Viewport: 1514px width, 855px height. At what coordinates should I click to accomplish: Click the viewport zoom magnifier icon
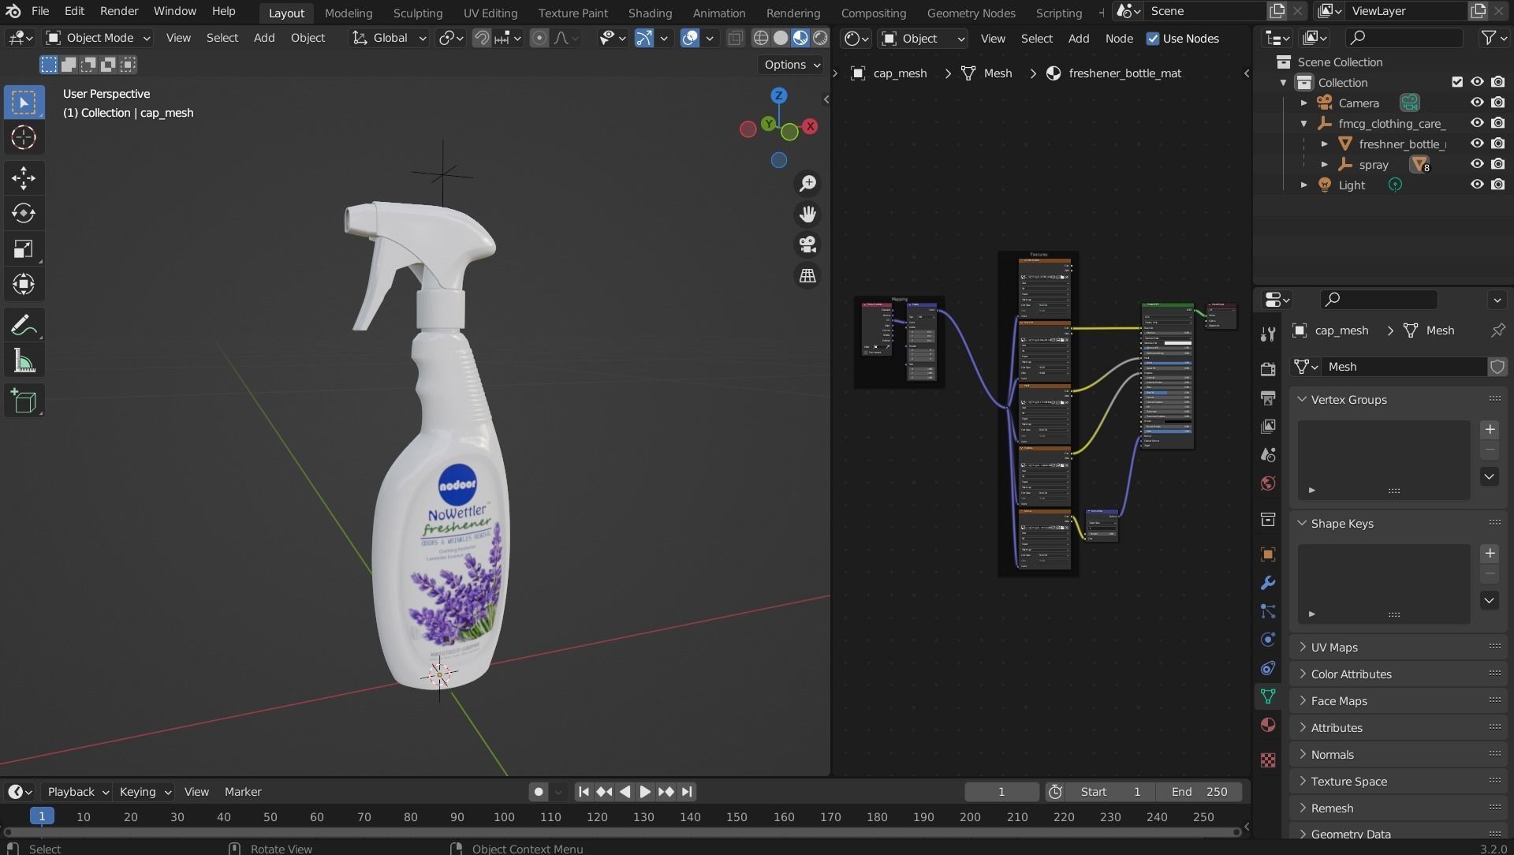tap(807, 184)
